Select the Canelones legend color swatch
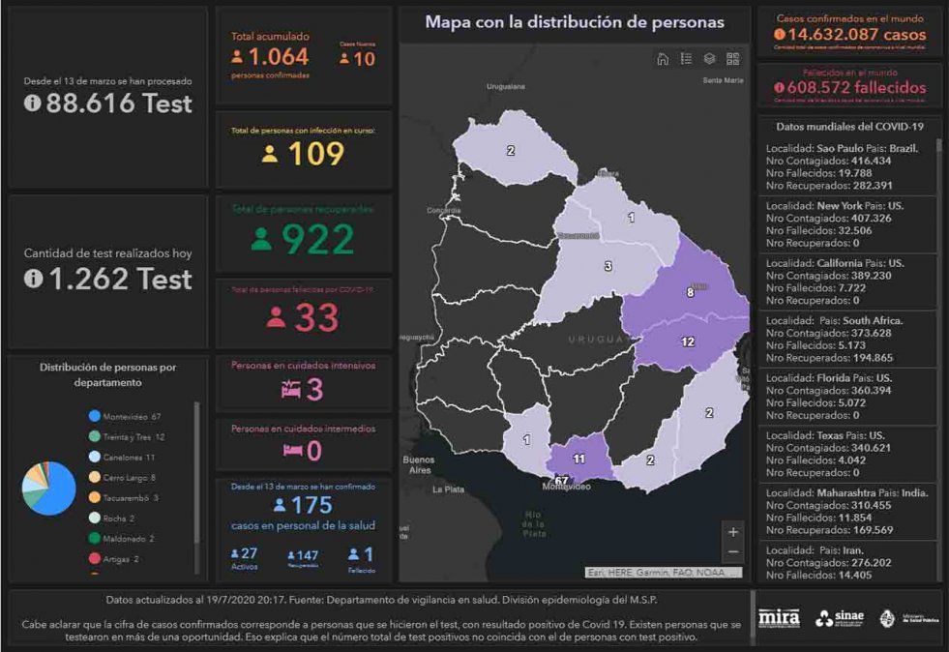This screenshot has width=949, height=652. point(94,457)
